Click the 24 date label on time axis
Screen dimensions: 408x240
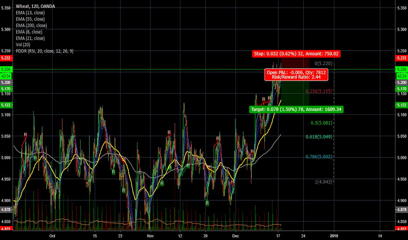[x=303, y=236]
